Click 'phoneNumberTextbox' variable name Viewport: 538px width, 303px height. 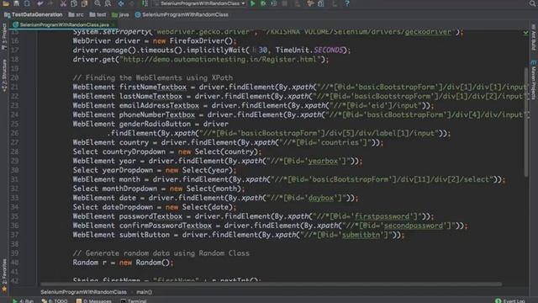point(157,115)
